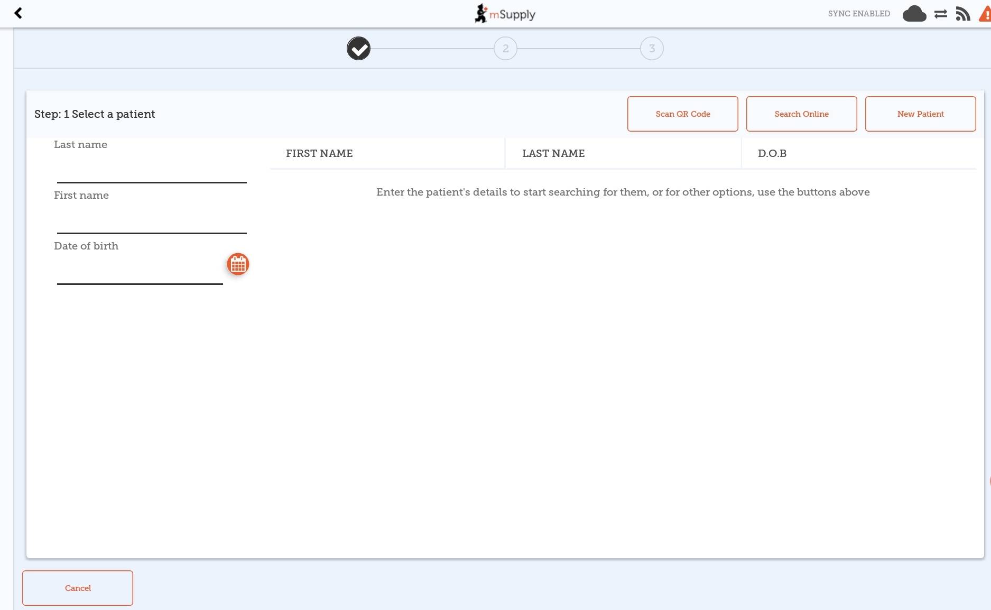Create a New Patient

920,114
